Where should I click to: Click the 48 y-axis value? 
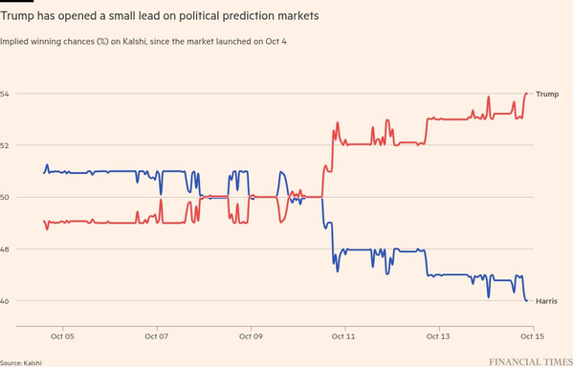coord(4,249)
